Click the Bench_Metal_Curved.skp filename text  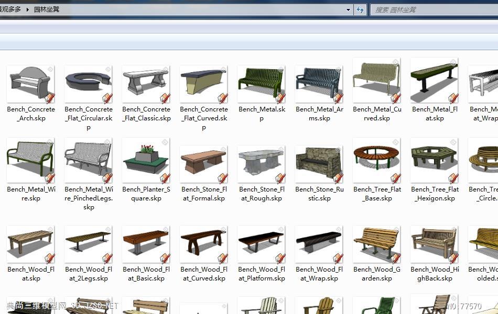tap(377, 114)
